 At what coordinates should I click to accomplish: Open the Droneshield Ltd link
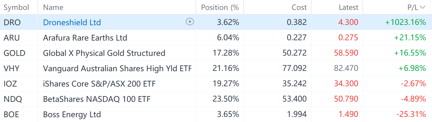(x=72, y=22)
